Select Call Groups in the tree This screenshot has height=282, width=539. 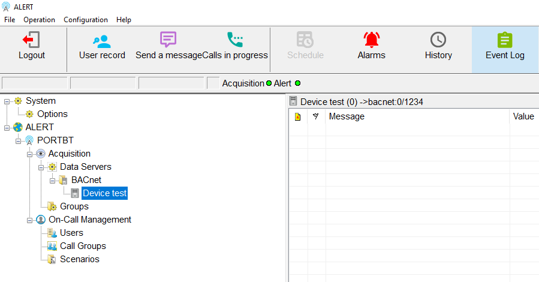[83, 246]
